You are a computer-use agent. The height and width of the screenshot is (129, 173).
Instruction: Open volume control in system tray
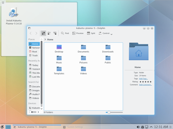coord(138,127)
